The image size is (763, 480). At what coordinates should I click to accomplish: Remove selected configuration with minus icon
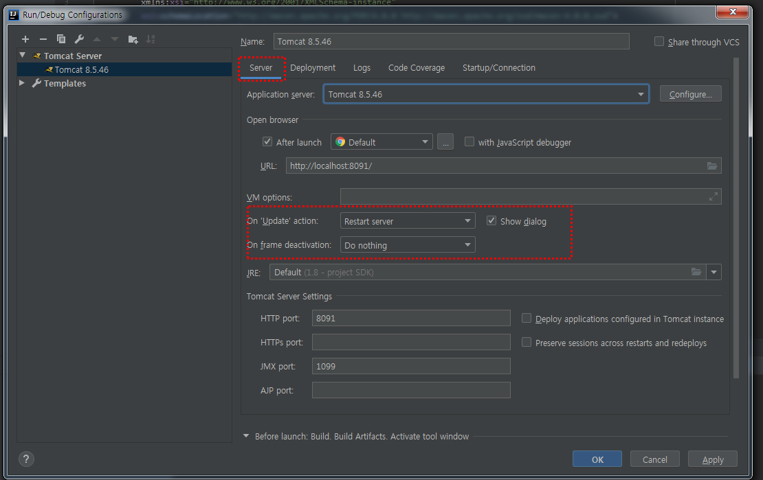tap(43, 39)
